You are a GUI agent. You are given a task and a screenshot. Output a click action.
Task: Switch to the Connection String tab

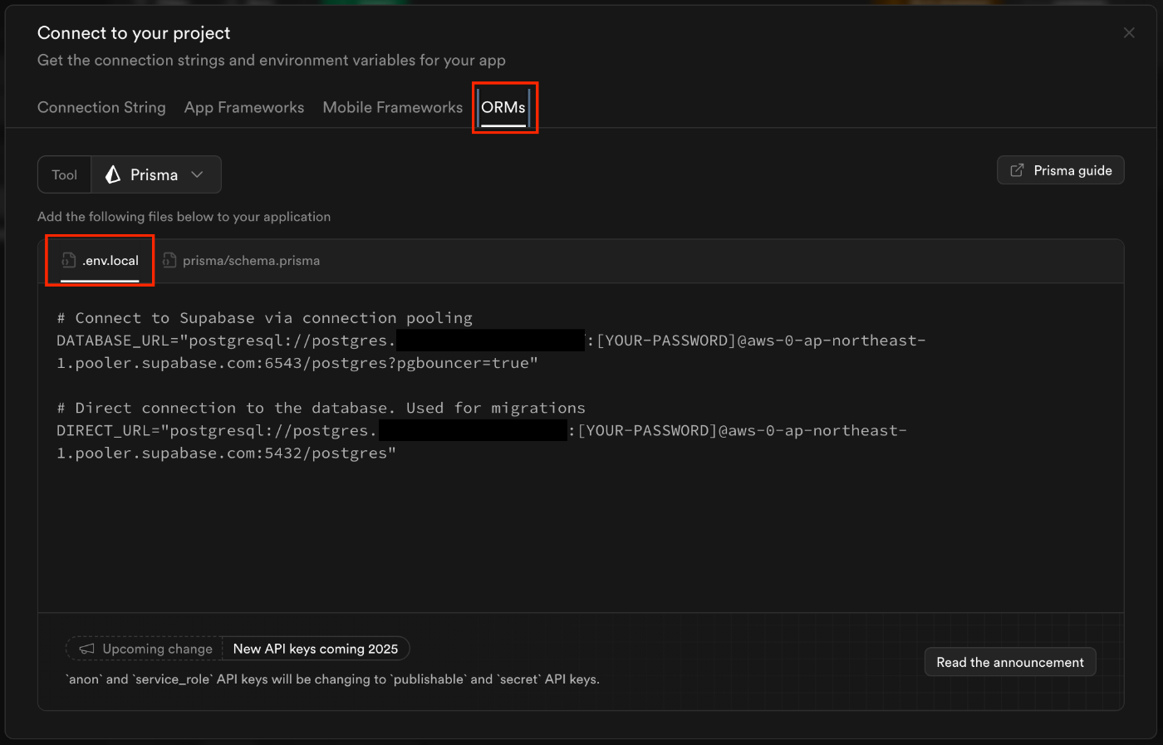tap(101, 107)
